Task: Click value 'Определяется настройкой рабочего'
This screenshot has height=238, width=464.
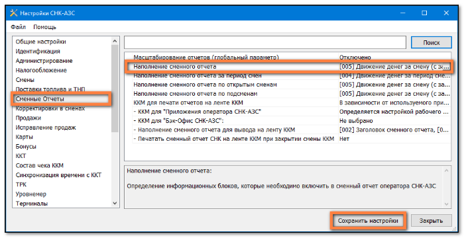Action: tap(394, 112)
